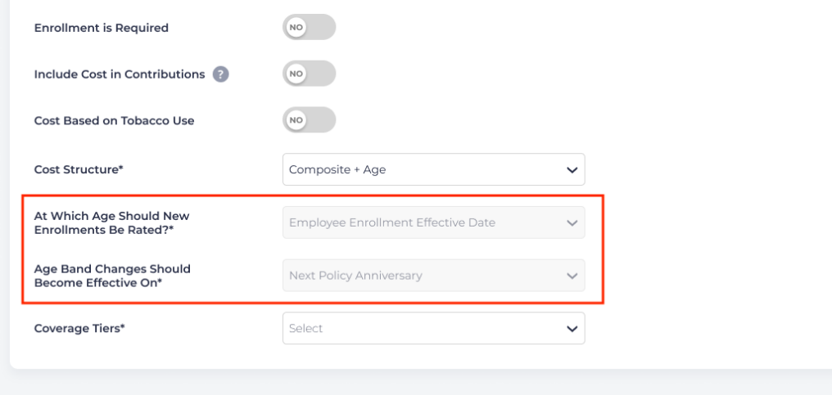Open the Next Policy Anniversary dropdown
Image resolution: width=832 pixels, height=395 pixels.
(433, 276)
